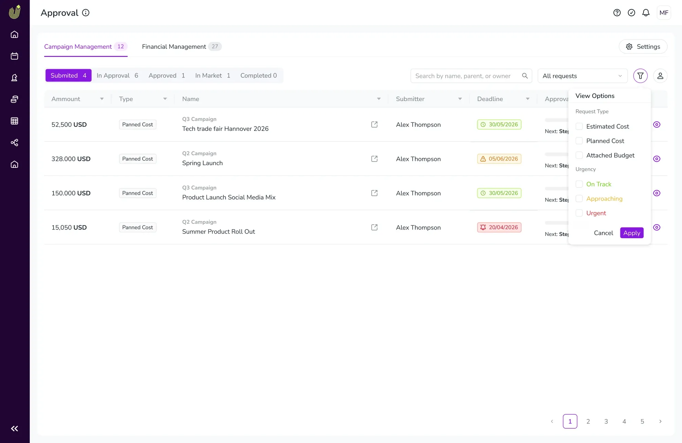Viewport: 682px width, 443px height.
Task: Open external link for Product Launch Social Media Mix
Action: [374, 193]
